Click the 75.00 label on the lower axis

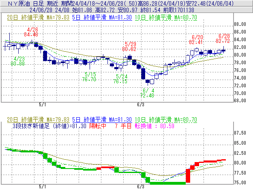240,183
